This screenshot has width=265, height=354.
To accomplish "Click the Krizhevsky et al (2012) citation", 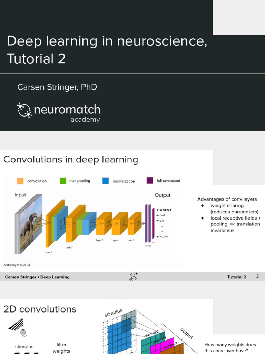I will pos(17,265).
